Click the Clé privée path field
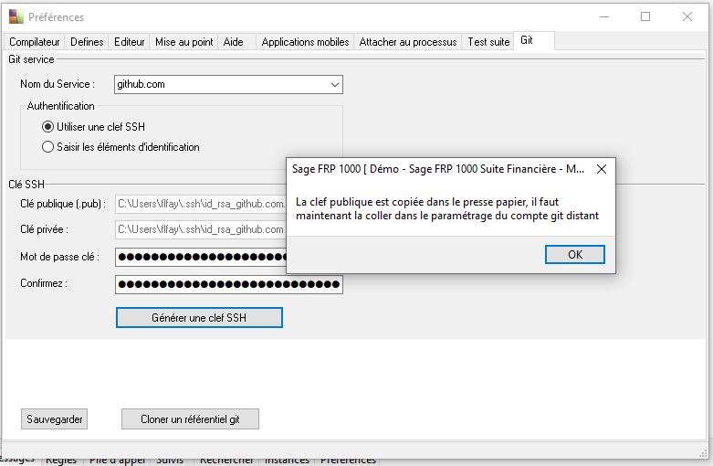Screen dimensions: 713x466 pos(201,229)
